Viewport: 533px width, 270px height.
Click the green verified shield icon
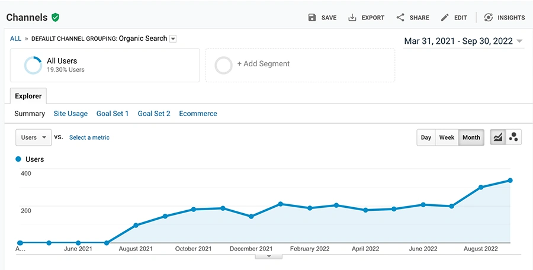coord(56,17)
